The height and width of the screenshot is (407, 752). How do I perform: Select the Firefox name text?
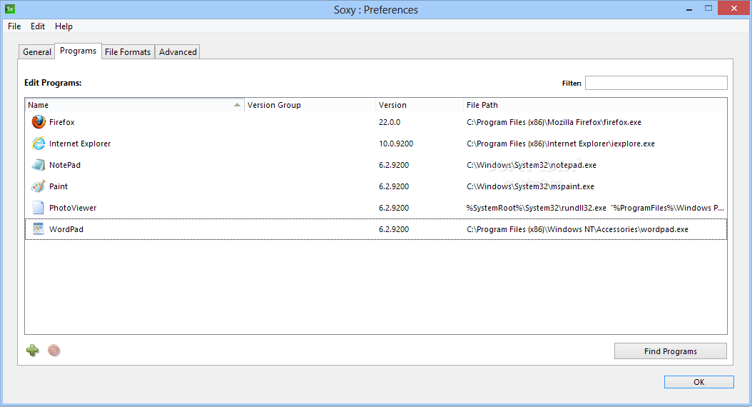[62, 122]
